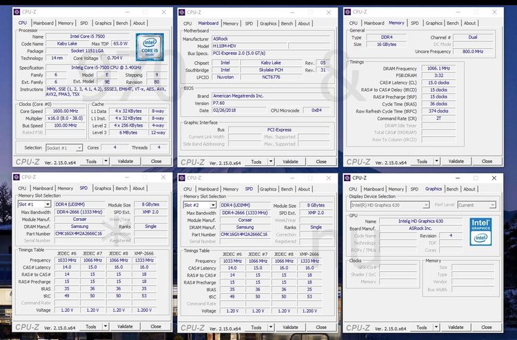The height and width of the screenshot is (340, 517).
Task: Expand Tools arrow in CPU tab window
Action: coord(106,161)
